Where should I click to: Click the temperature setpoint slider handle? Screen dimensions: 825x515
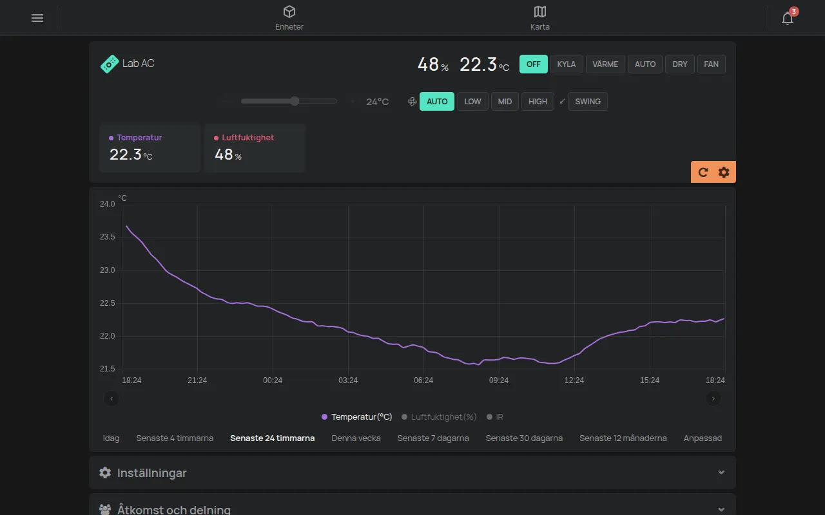coord(295,101)
